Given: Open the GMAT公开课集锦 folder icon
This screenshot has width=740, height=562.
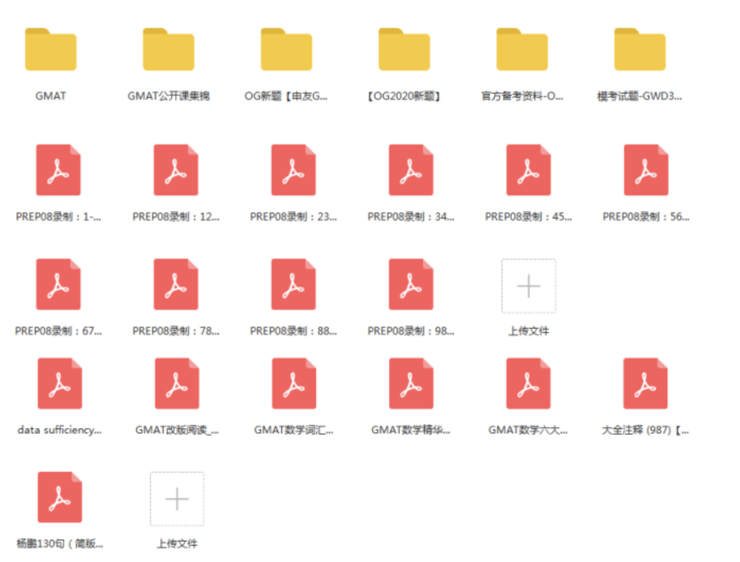Looking at the screenshot, I should point(168,50).
